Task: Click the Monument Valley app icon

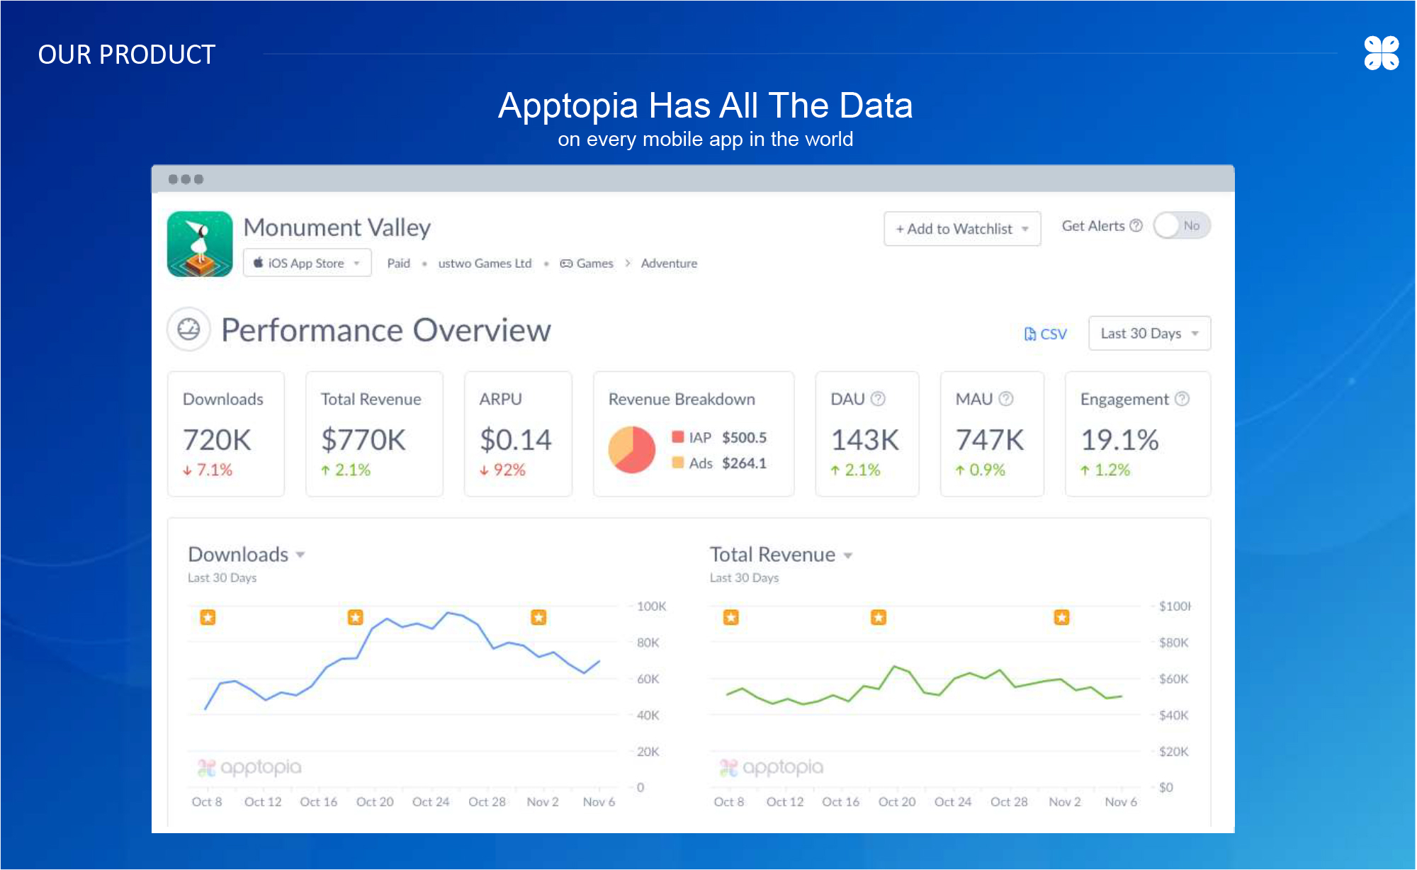Action: [x=200, y=244]
